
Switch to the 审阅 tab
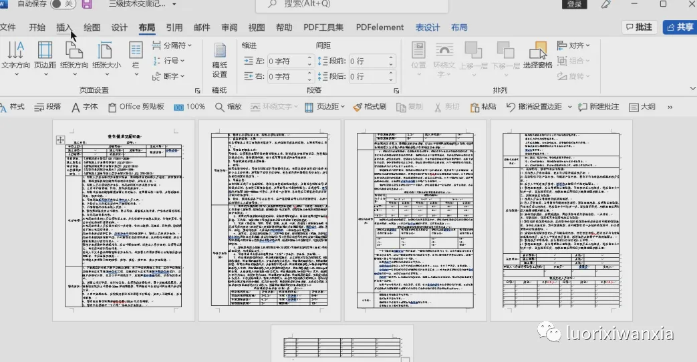click(x=229, y=27)
